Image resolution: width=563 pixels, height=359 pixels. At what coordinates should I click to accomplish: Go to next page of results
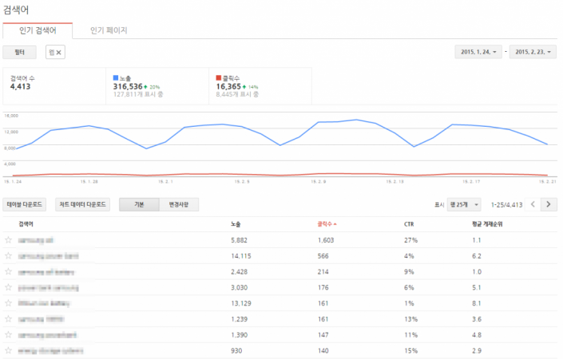click(x=549, y=204)
